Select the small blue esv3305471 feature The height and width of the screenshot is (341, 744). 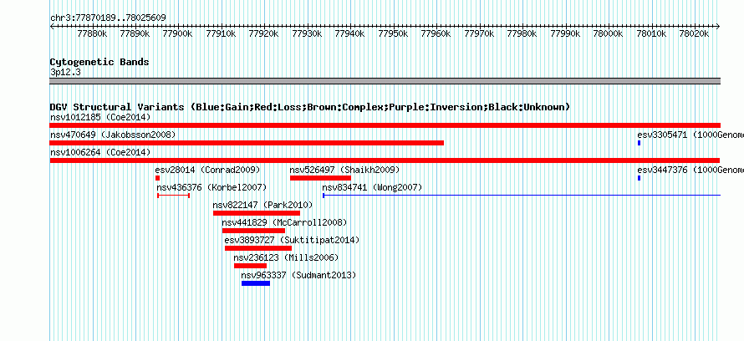coord(640,143)
